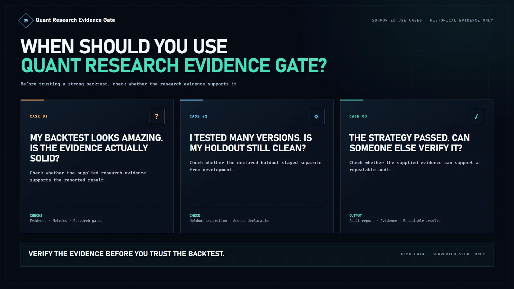Click 'VERIFY THE EVIDENCE BEFORE YOU TRUST' banner text
This screenshot has width=514, height=289.
click(127, 254)
